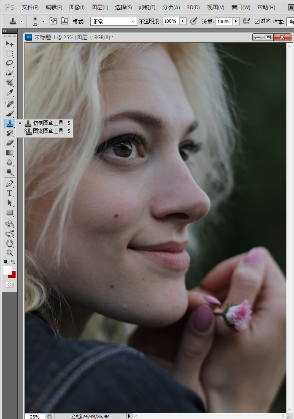This screenshot has height=419, width=294.
Task: Click the 流量 100% flow field
Action: [x=224, y=21]
